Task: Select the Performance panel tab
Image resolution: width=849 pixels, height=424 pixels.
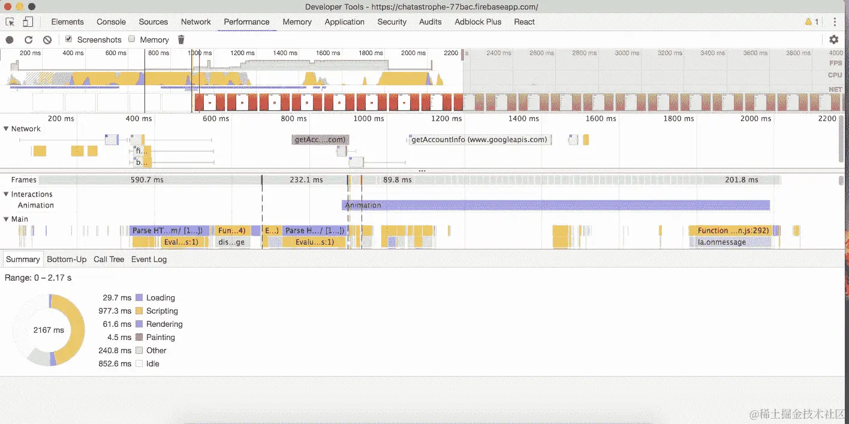Action: [x=246, y=22]
